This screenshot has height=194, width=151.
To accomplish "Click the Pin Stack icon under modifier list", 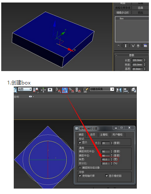I will (x=118, y=46).
